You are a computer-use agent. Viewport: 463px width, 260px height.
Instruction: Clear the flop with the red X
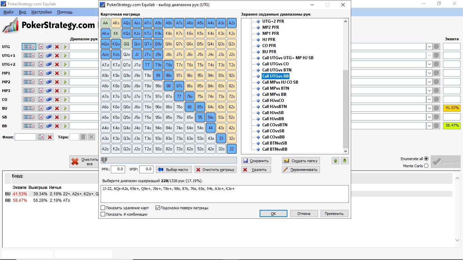click(x=50, y=137)
